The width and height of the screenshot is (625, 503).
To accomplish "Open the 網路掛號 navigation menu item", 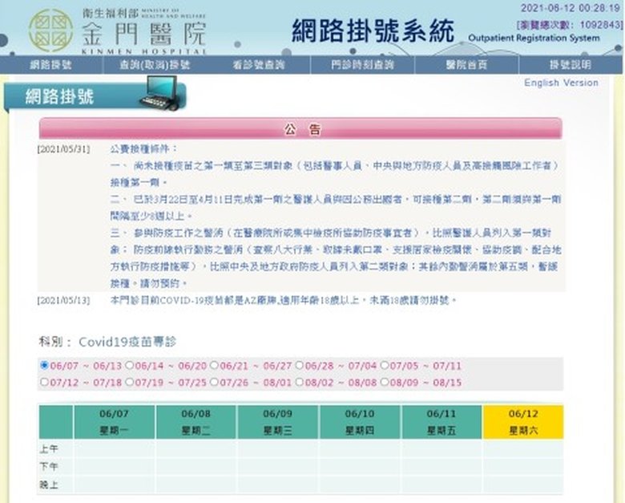I will click(50, 65).
